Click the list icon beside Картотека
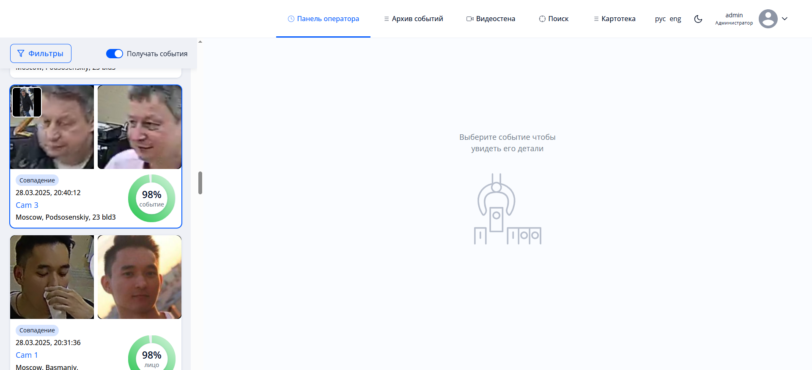The width and height of the screenshot is (812, 370). point(596,19)
